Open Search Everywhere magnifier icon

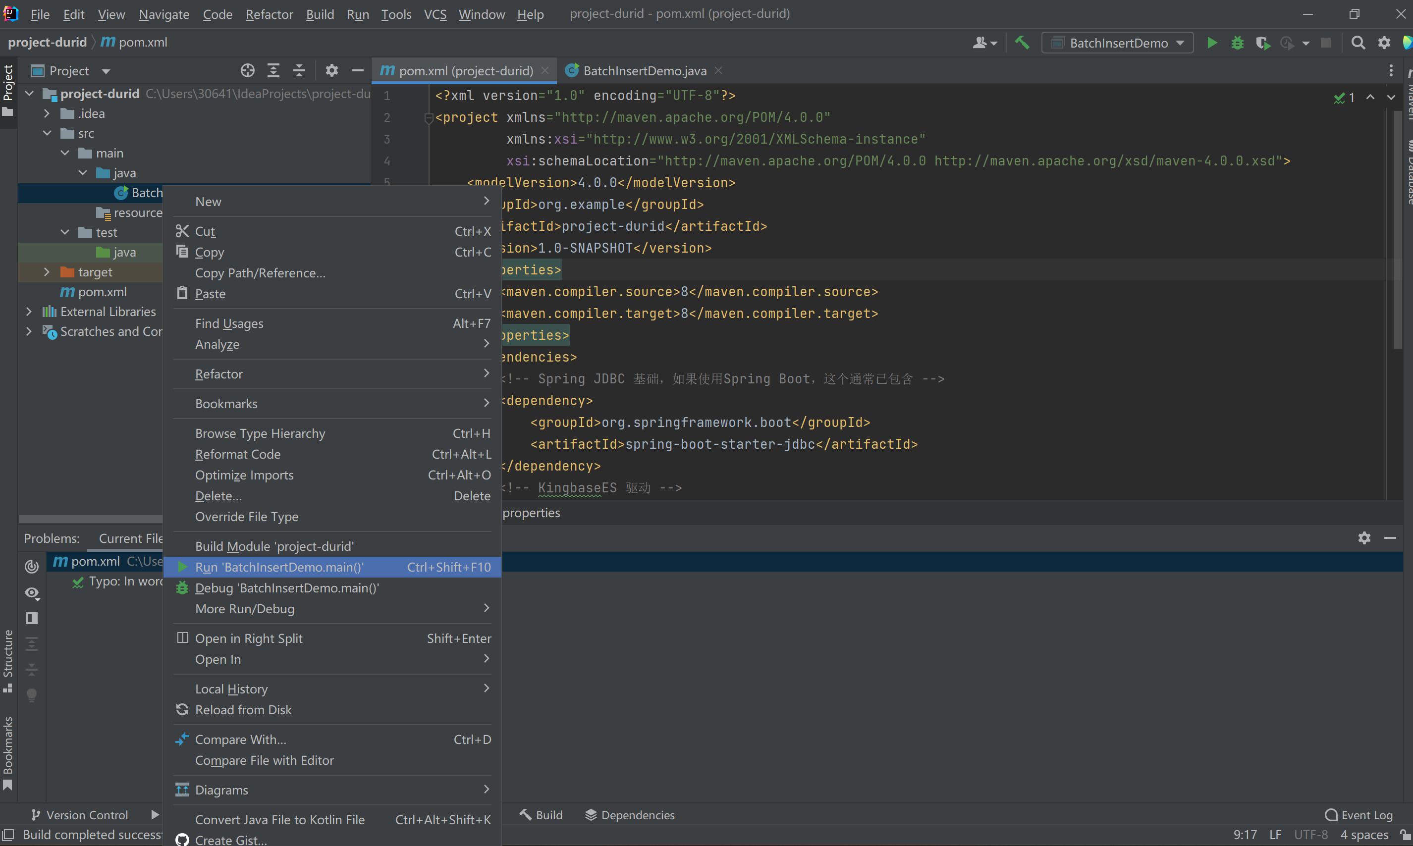[1359, 43]
